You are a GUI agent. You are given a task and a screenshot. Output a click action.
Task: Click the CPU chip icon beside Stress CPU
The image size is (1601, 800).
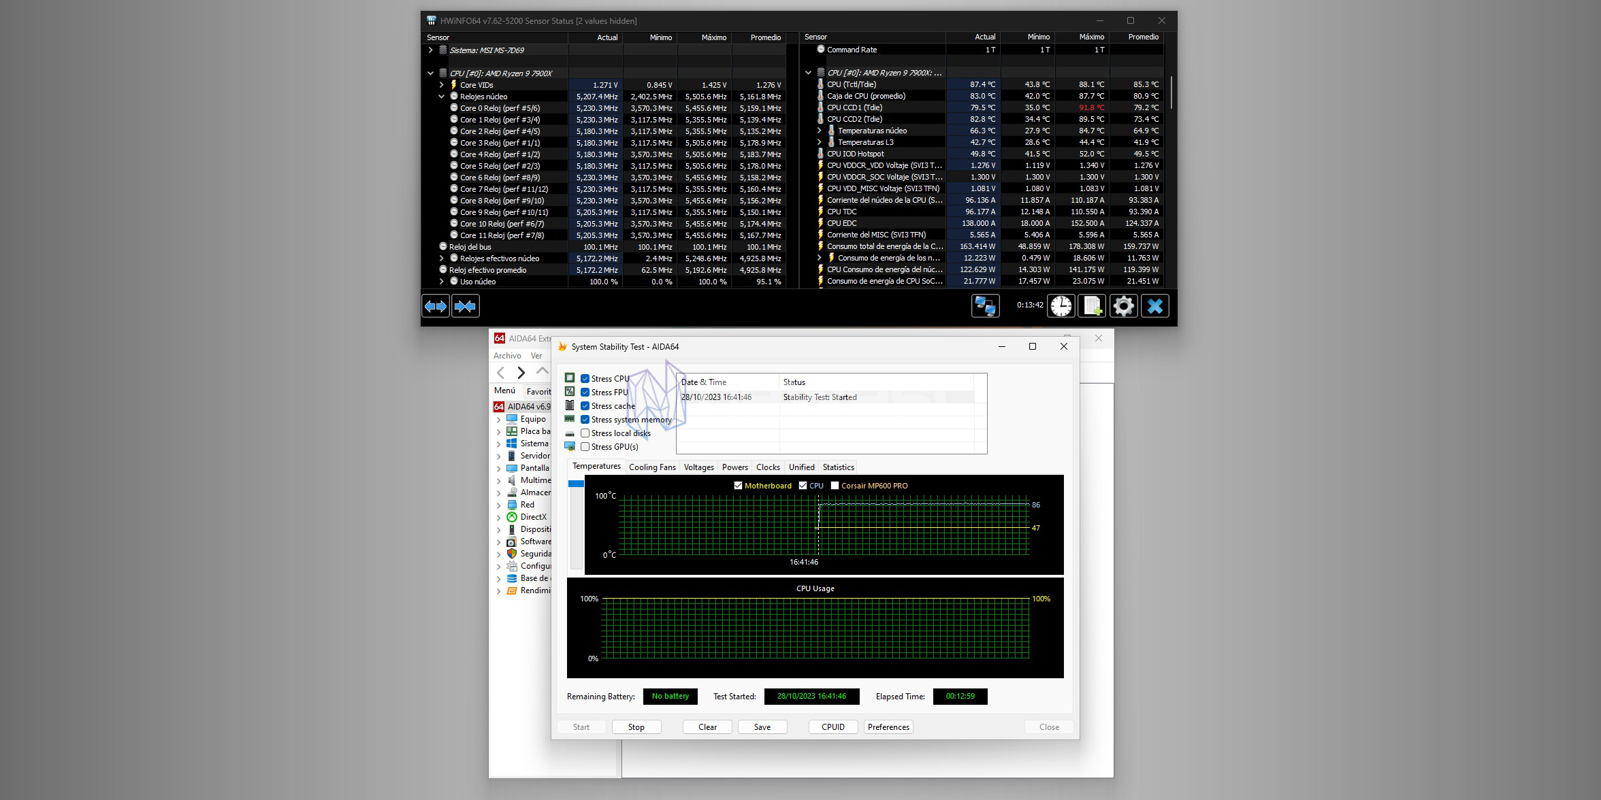click(x=570, y=378)
